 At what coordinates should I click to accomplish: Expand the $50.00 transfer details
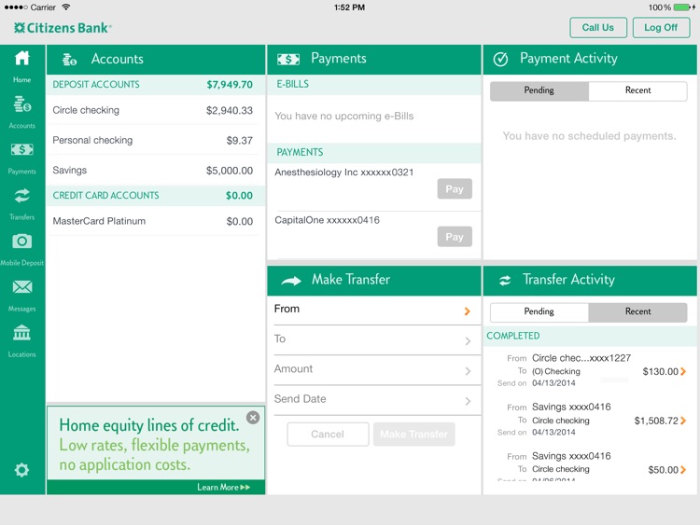tap(683, 470)
